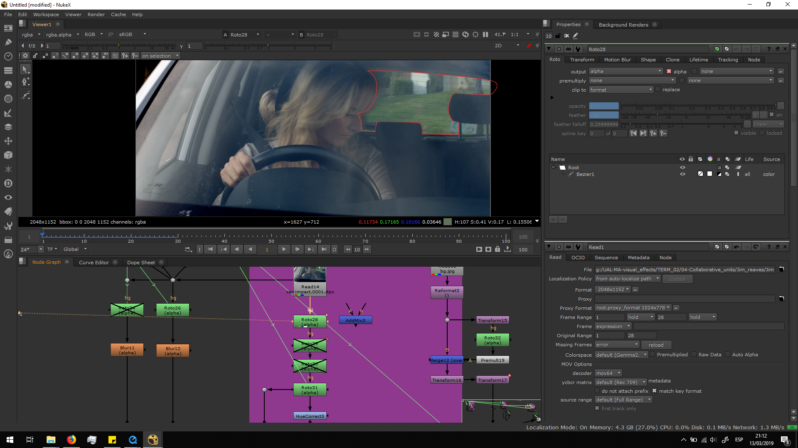Toggle visibility eye for Bezier1

click(682, 174)
